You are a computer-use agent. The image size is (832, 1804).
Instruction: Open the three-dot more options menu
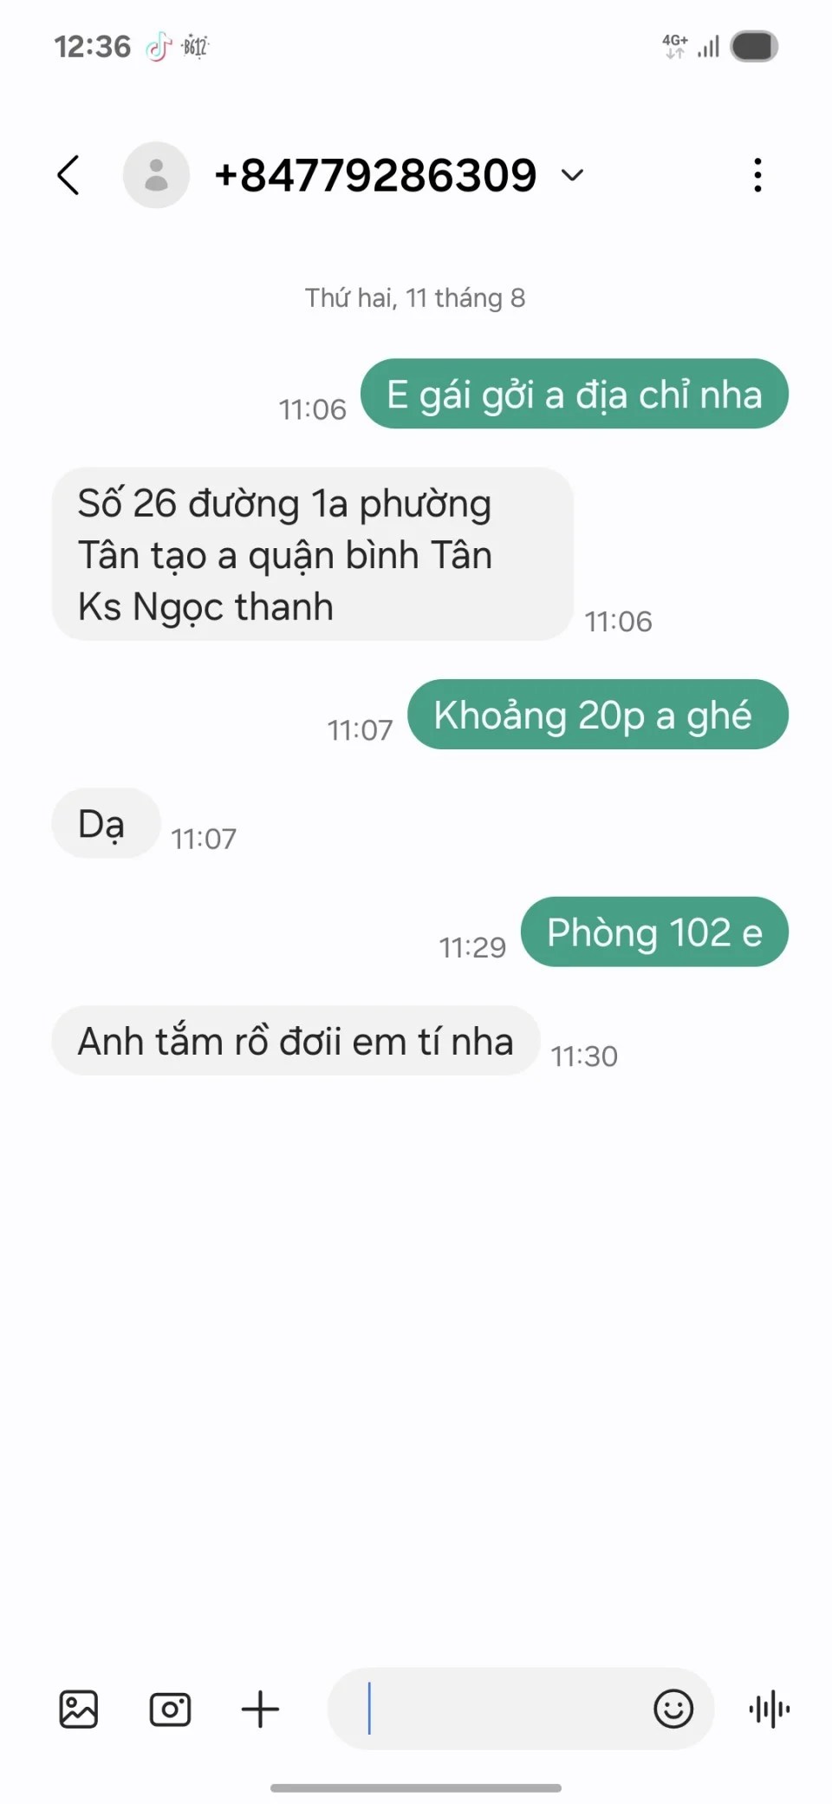click(x=757, y=175)
